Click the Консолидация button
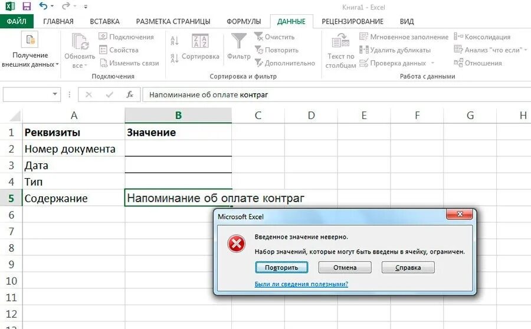 [482, 37]
